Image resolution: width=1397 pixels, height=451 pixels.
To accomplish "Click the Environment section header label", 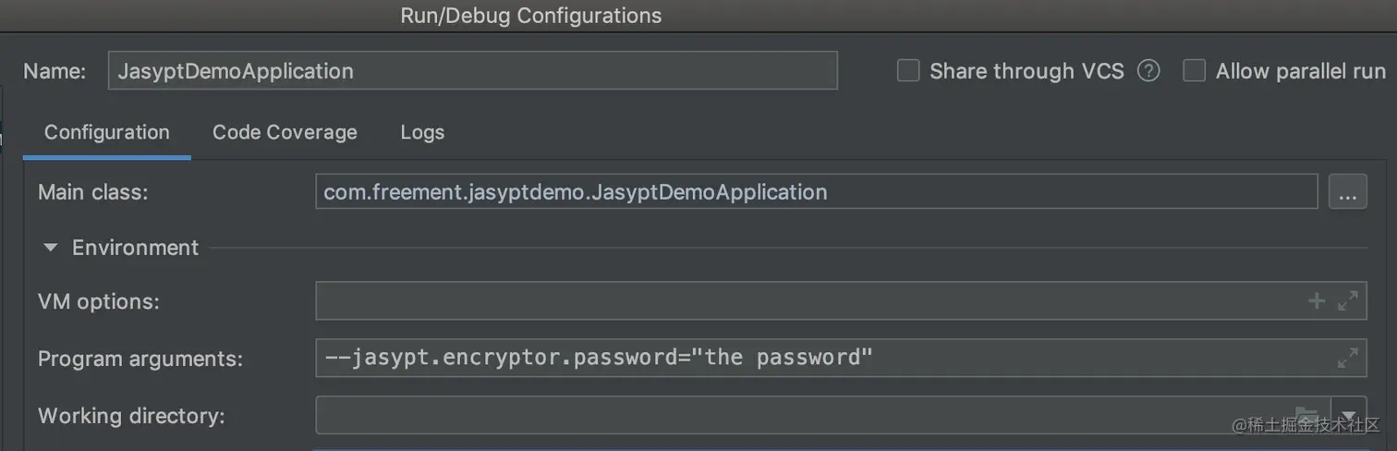I will click(135, 248).
